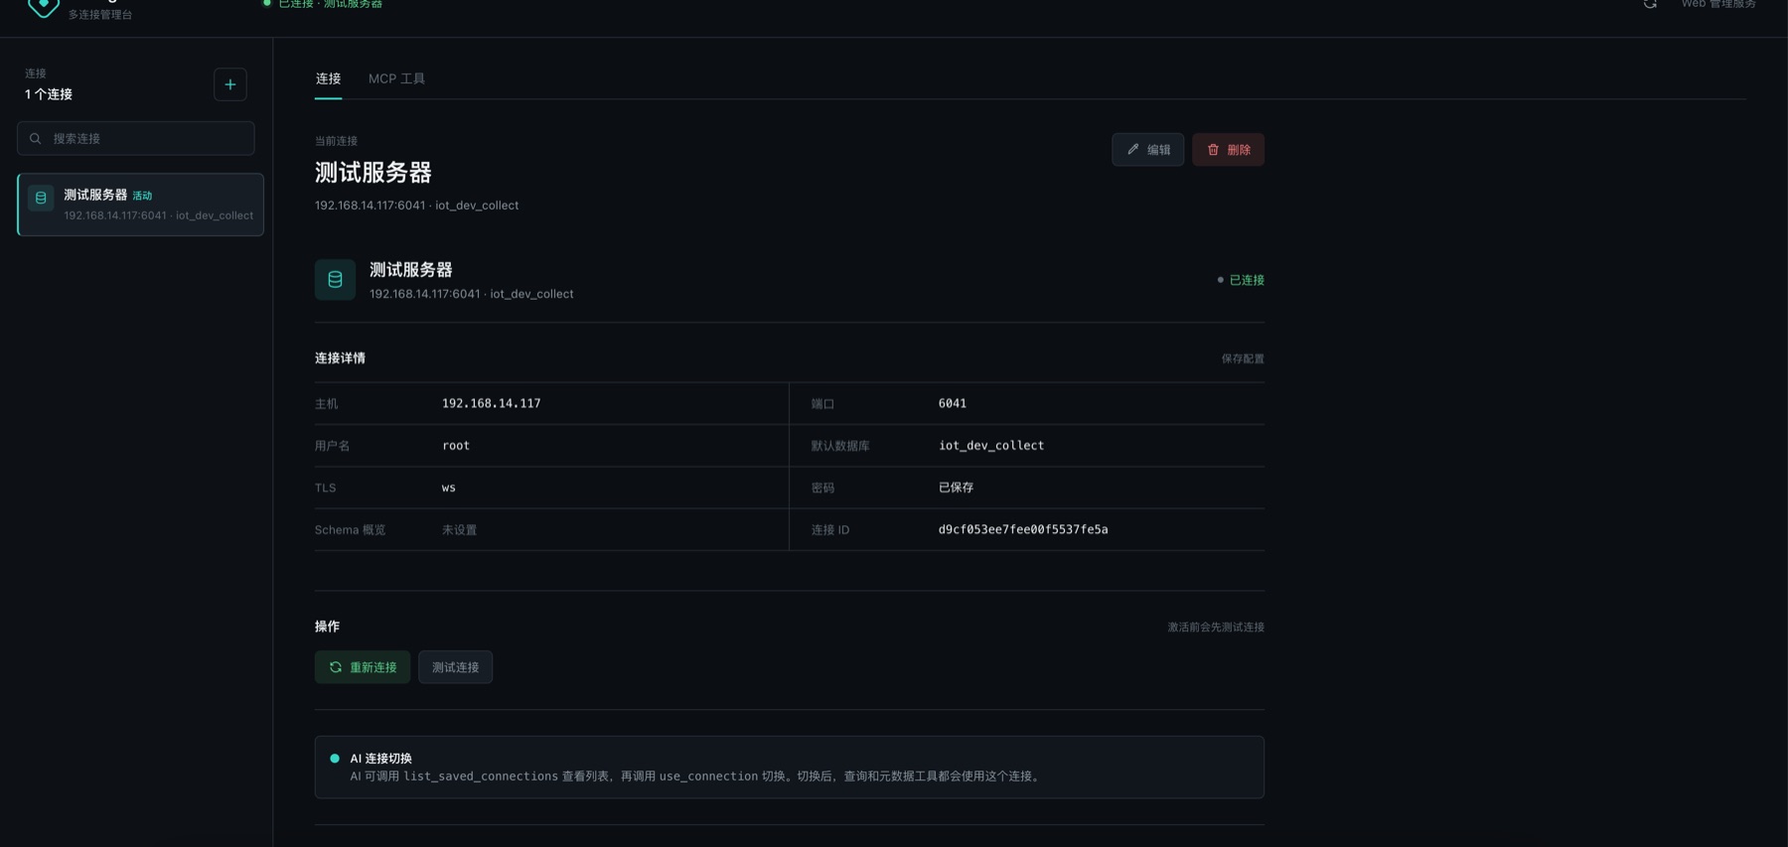Click the pencil icon on 编辑 button
Image resolution: width=1788 pixels, height=847 pixels.
(x=1133, y=149)
